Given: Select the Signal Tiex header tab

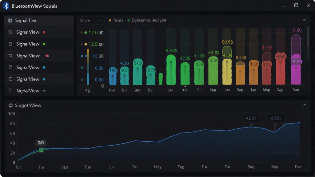Looking at the screenshot, I should 39,21.
